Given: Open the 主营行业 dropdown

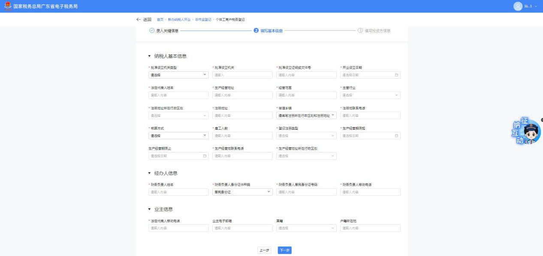Looking at the screenshot, I should 370,95.
